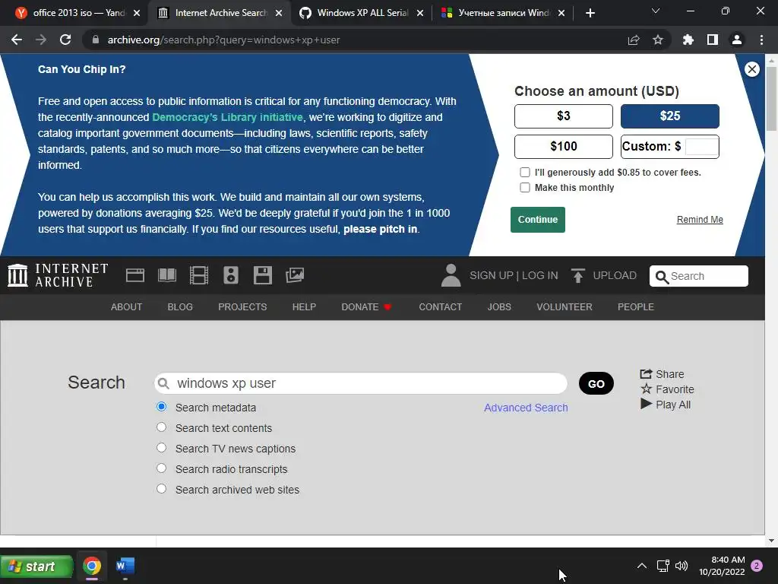Open the Advanced Search link
The width and height of the screenshot is (778, 584).
[526, 408]
